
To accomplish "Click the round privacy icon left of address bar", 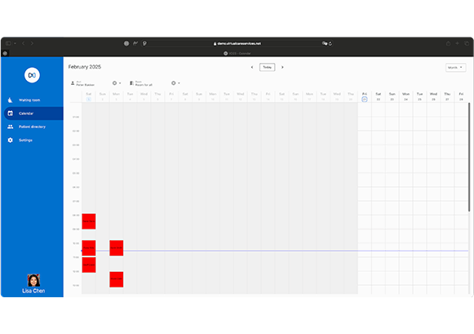I will pos(126,43).
